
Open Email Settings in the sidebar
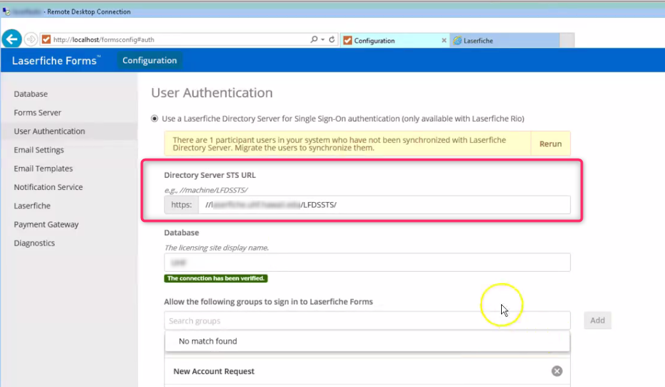(39, 150)
